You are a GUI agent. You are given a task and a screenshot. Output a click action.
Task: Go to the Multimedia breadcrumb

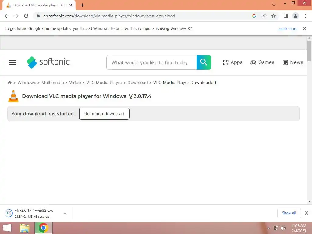52,83
